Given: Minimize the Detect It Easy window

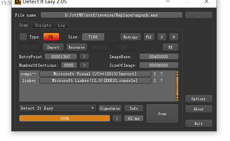Looking at the screenshot, I should pyautogui.click(x=168, y=2).
